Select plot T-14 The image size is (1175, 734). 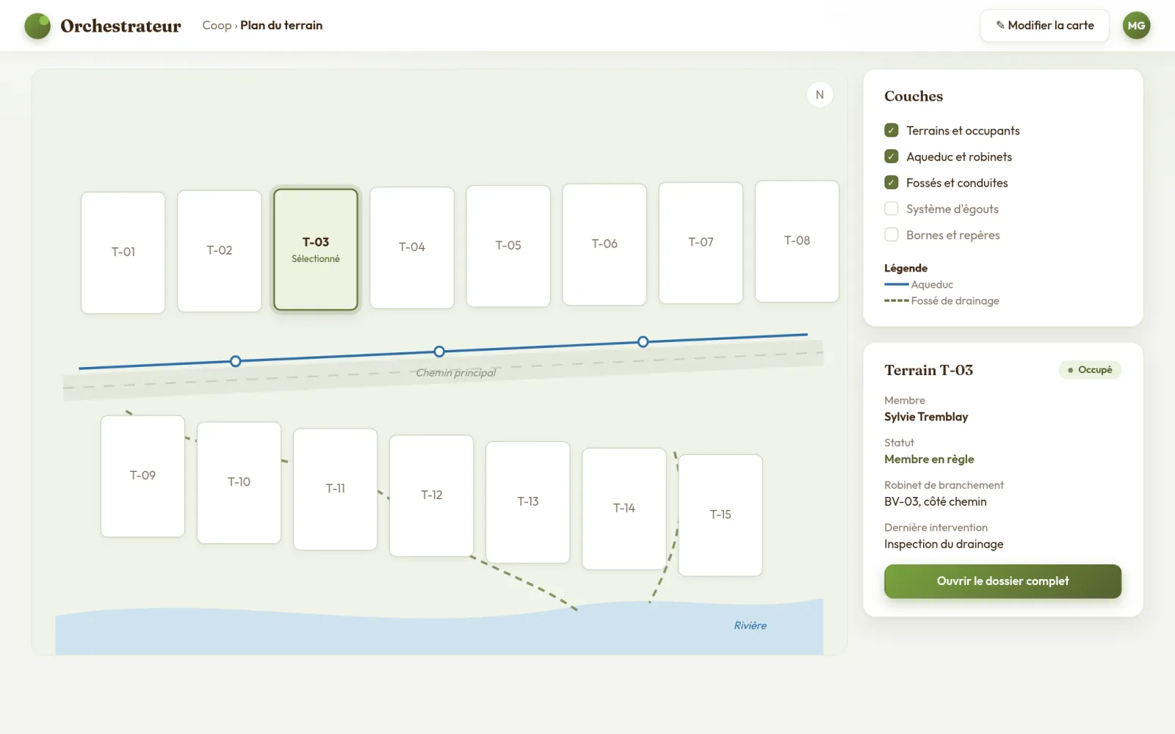(624, 509)
